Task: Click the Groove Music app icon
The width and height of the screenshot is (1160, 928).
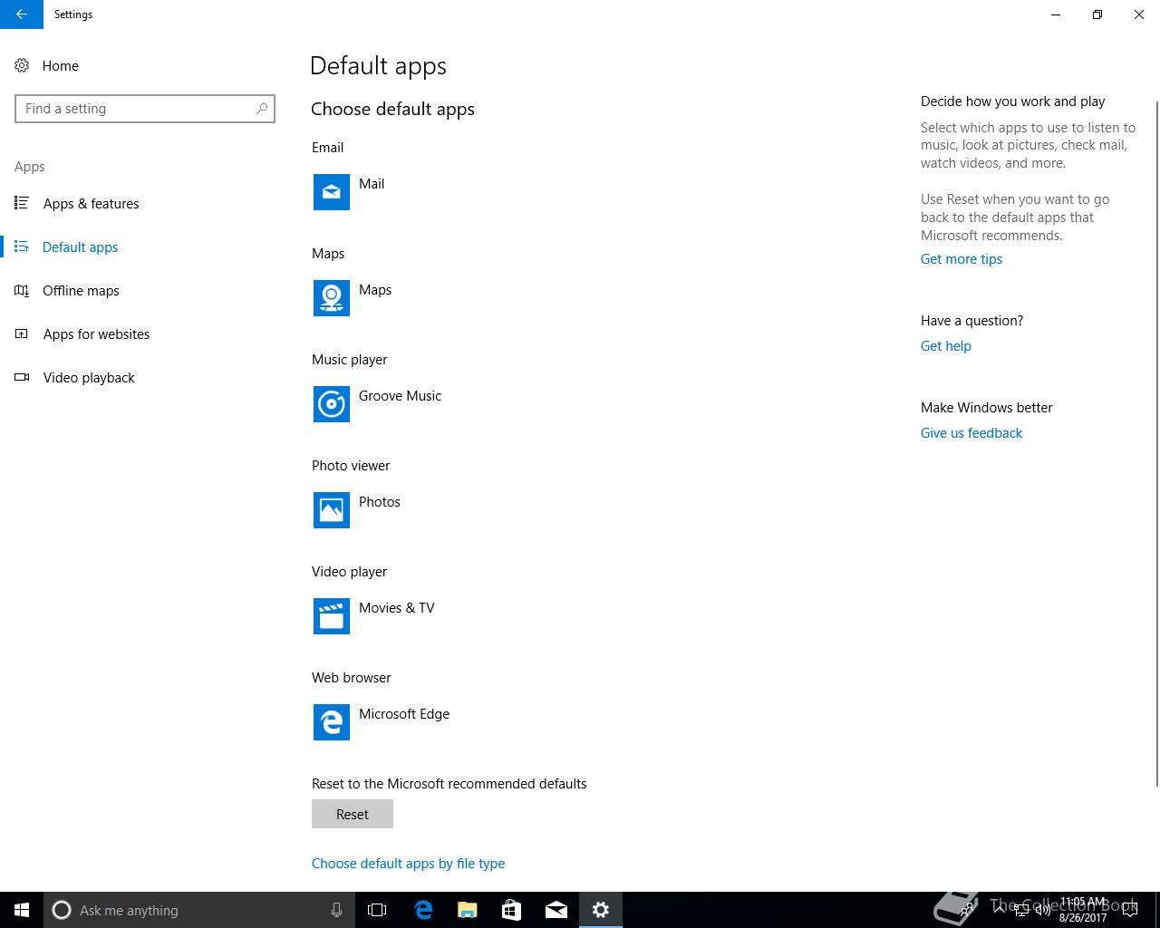Action: [x=332, y=404]
